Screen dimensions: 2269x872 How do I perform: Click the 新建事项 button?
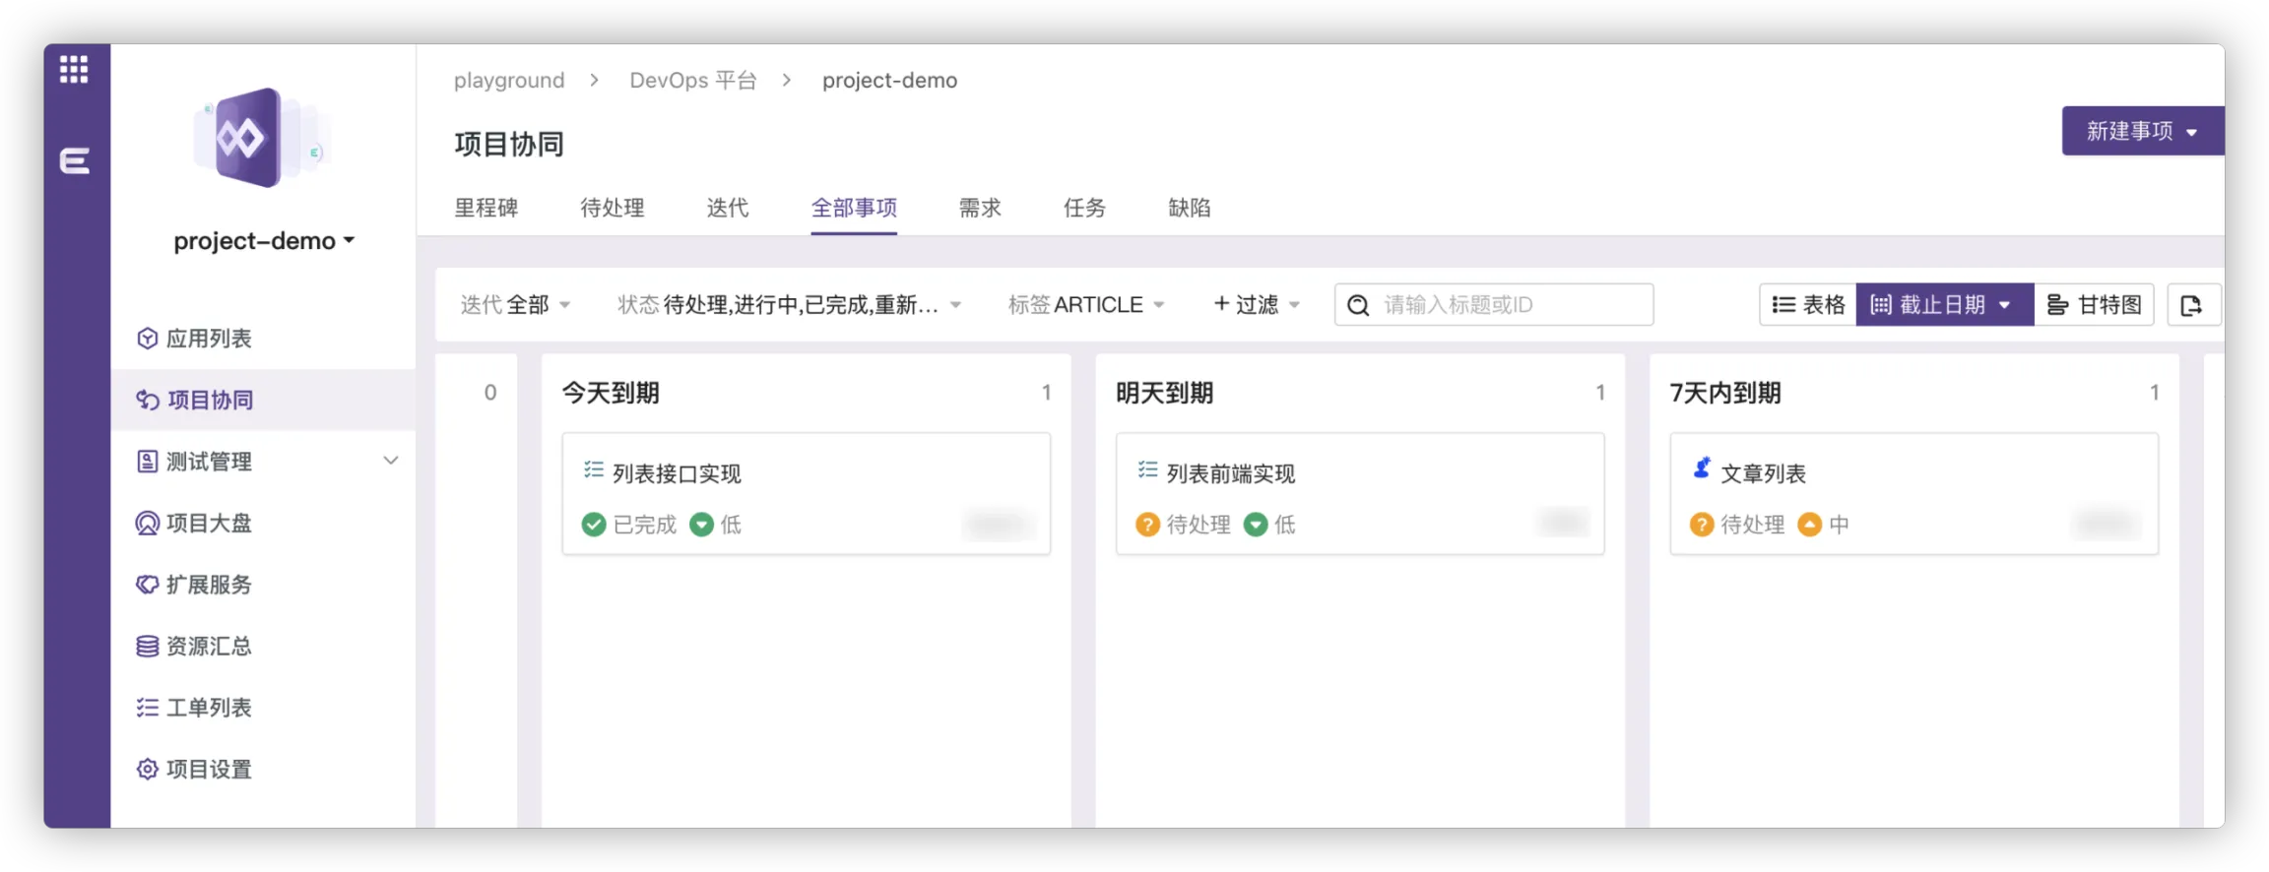click(2140, 131)
